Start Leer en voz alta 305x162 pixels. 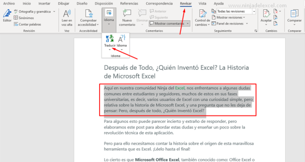pos(67,18)
